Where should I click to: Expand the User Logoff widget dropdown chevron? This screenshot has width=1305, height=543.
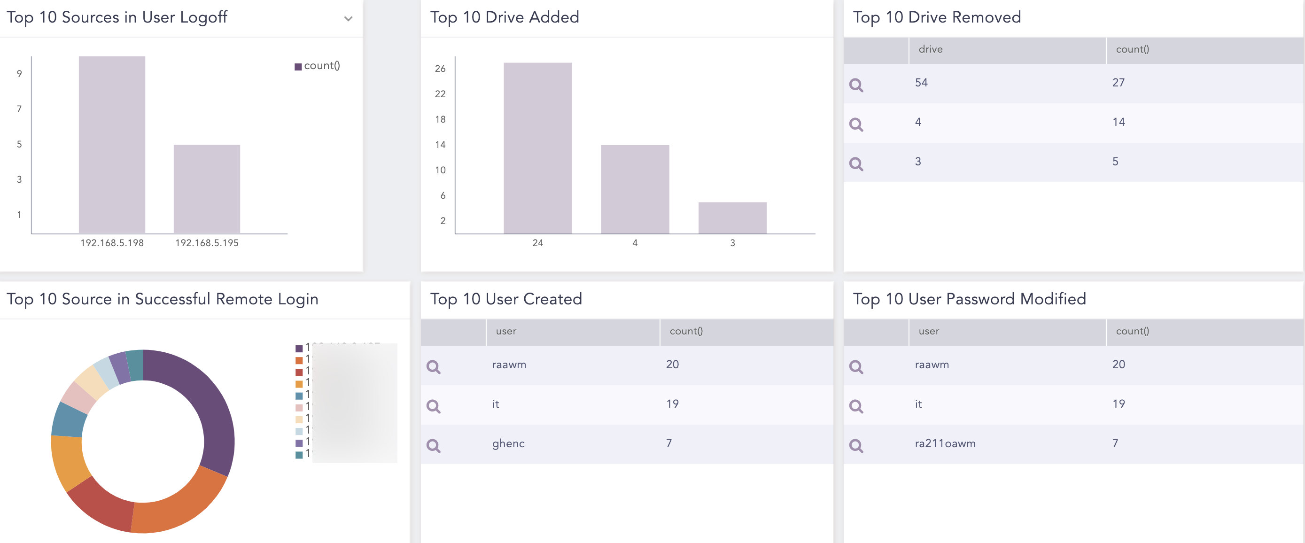coord(348,19)
